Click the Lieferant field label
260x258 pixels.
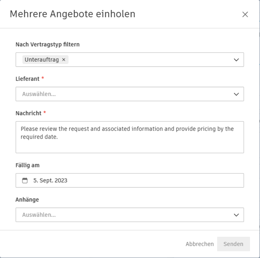click(28, 79)
